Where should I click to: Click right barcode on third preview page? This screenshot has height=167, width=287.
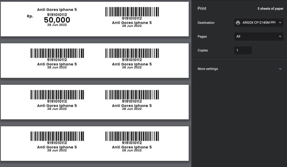point(132,95)
